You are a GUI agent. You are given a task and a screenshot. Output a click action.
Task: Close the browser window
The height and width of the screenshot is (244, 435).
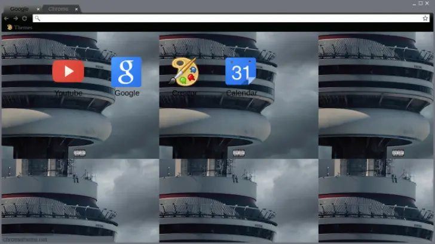[428, 4]
